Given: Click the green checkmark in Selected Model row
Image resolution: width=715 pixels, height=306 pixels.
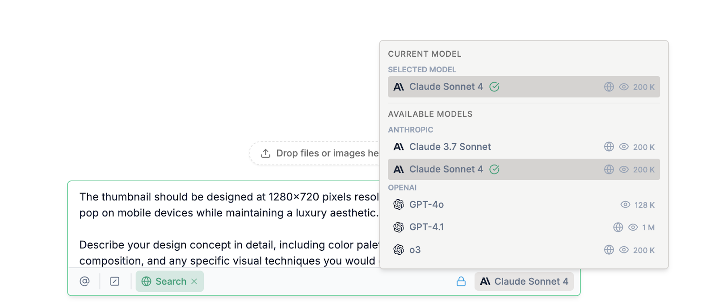Looking at the screenshot, I should tap(494, 87).
